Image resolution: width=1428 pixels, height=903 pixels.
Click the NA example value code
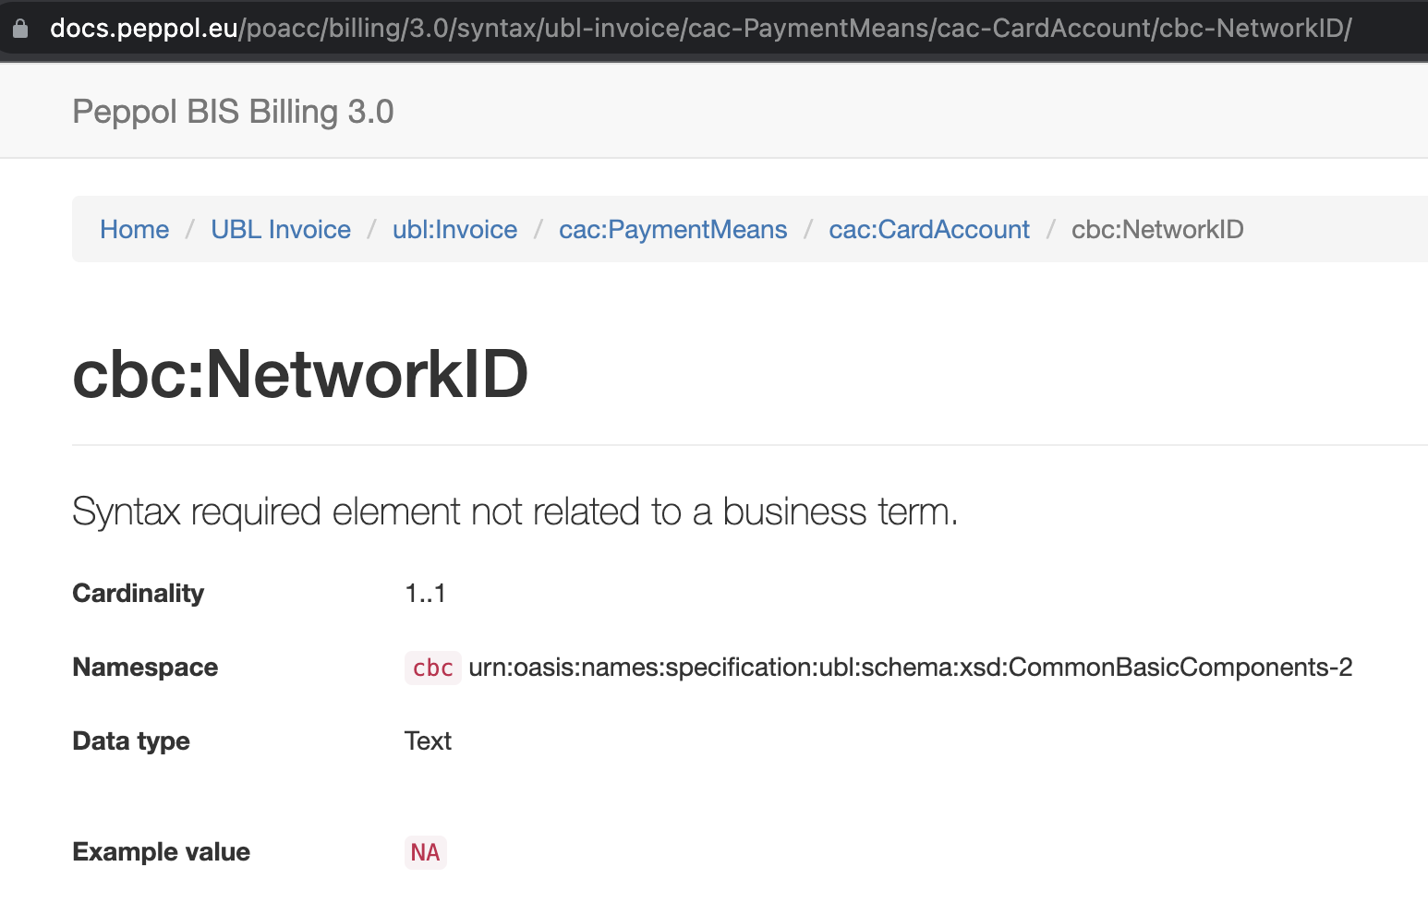click(x=425, y=852)
